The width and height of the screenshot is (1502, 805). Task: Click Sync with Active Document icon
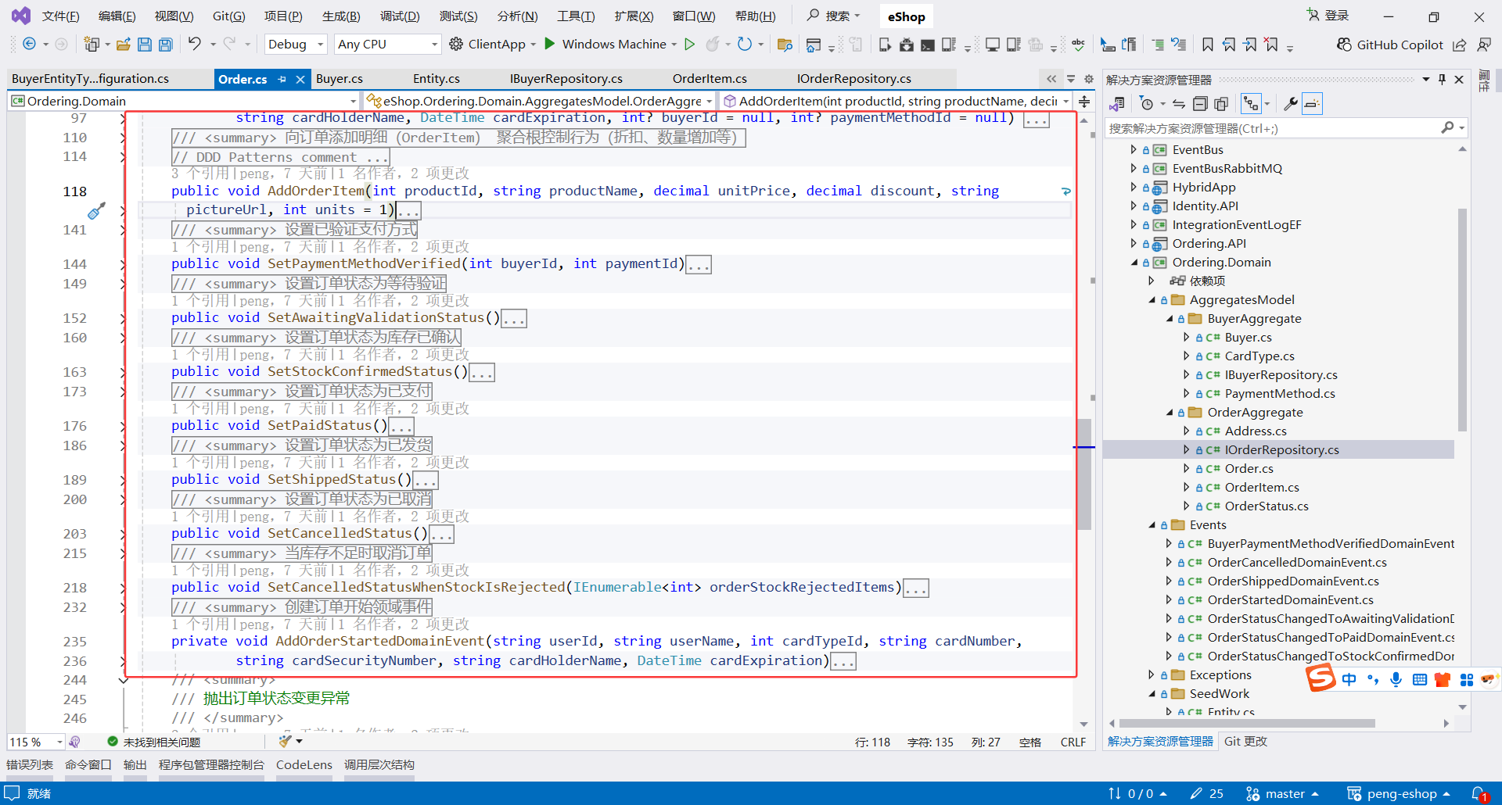[x=1179, y=103]
